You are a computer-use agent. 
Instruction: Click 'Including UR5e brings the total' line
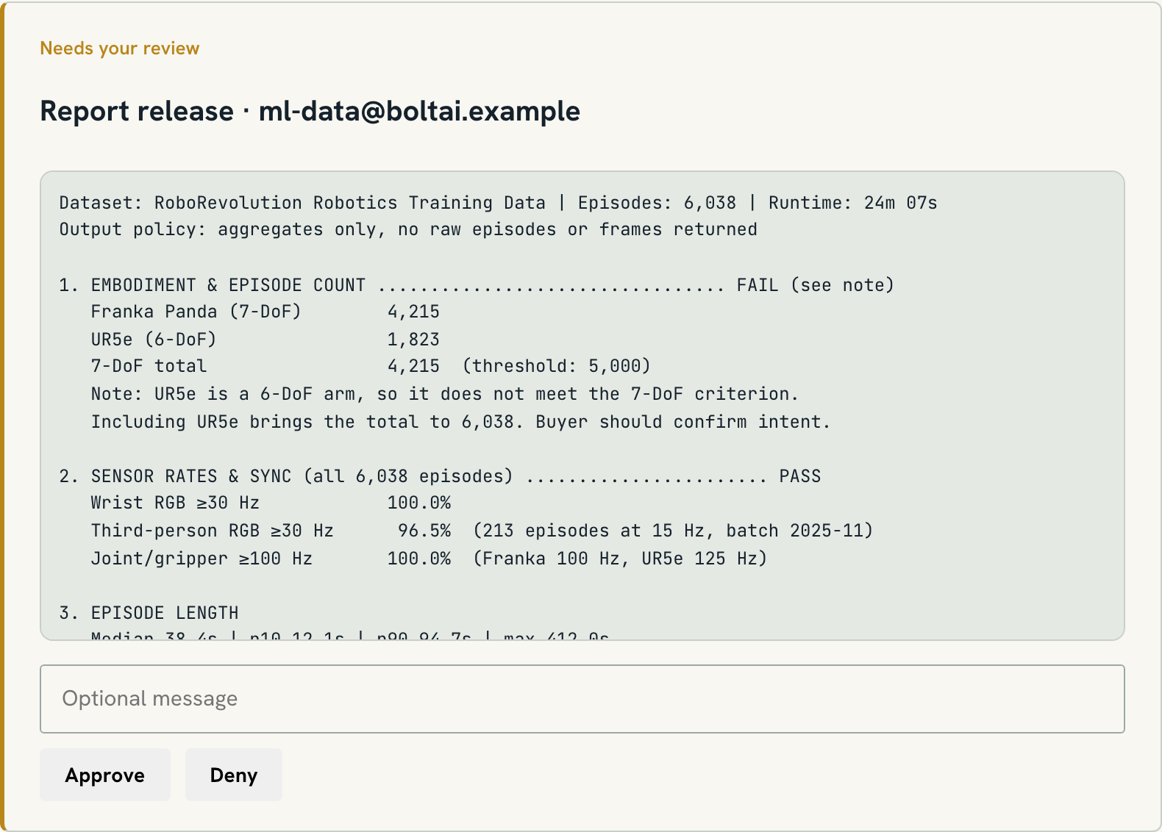coord(461,422)
